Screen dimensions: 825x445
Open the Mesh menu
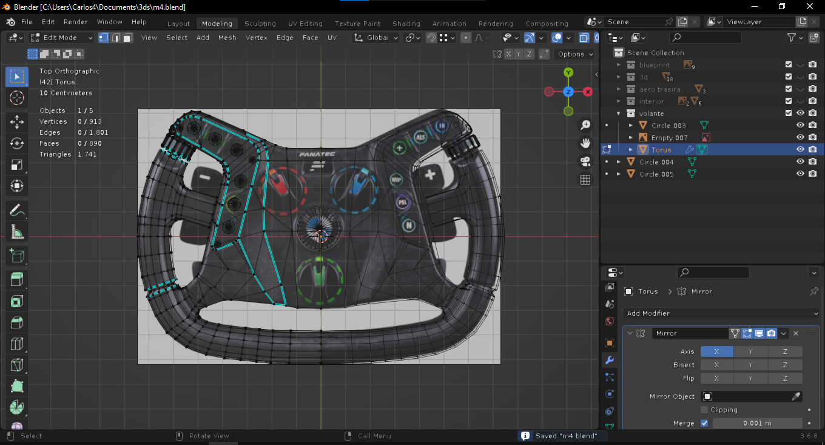point(227,38)
